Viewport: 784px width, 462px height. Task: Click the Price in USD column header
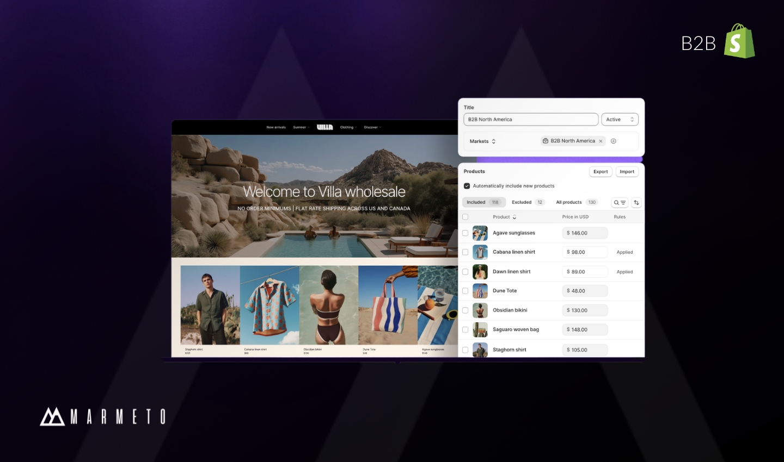[575, 217]
